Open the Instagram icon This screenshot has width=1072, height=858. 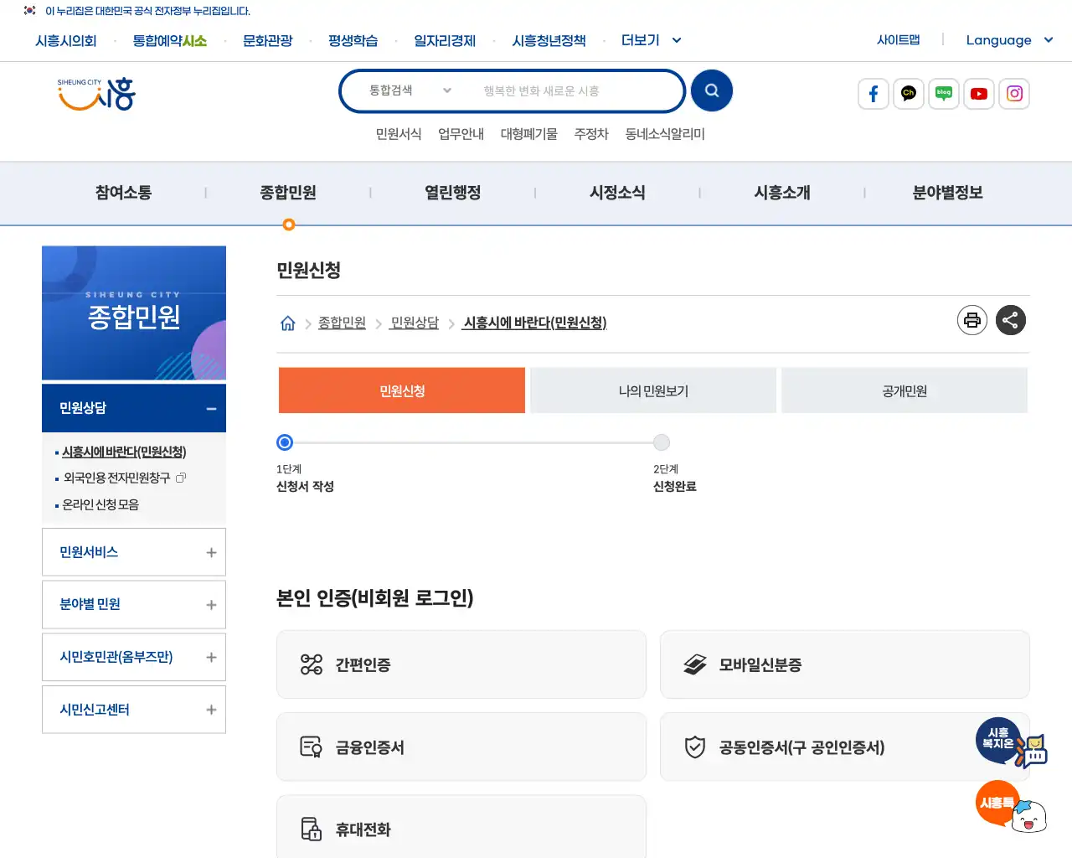point(1014,94)
